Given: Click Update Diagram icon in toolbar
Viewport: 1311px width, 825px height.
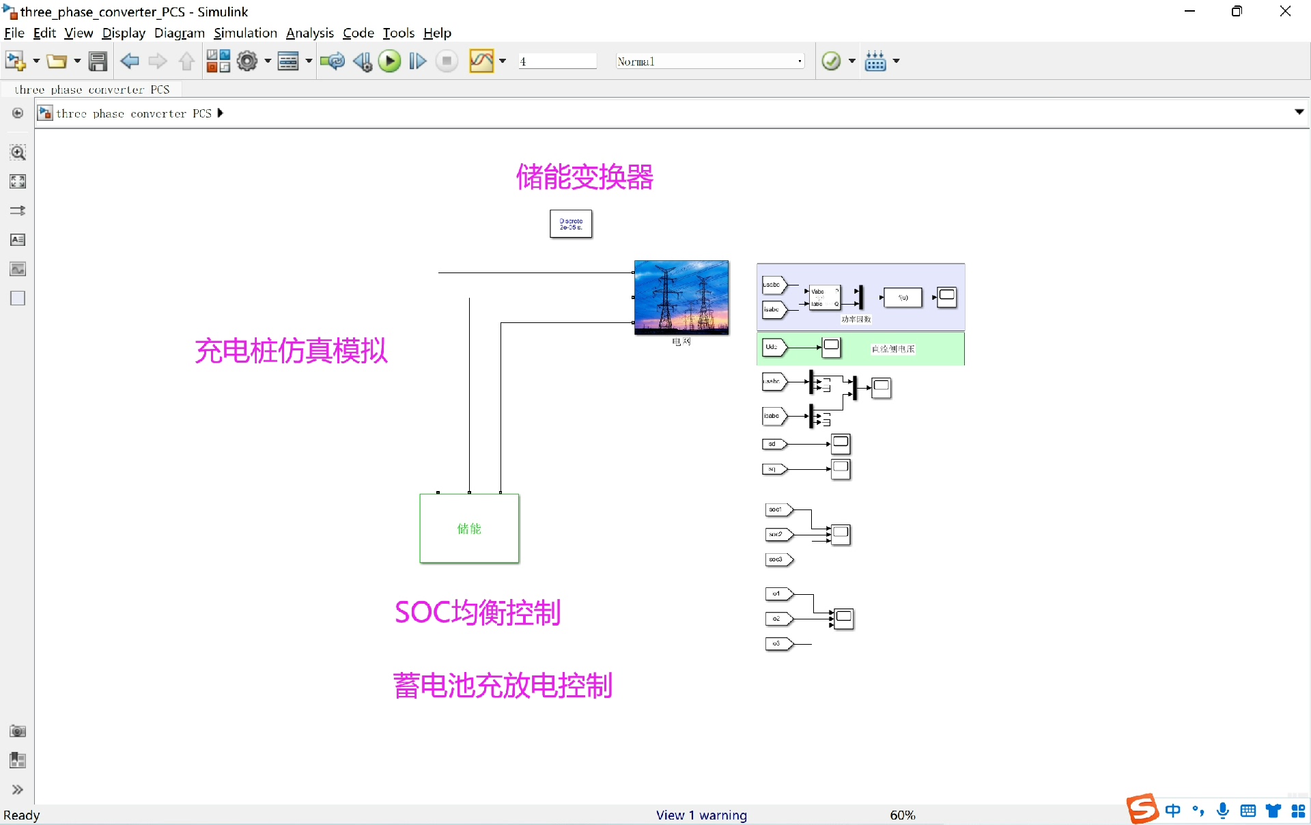Looking at the screenshot, I should (333, 61).
